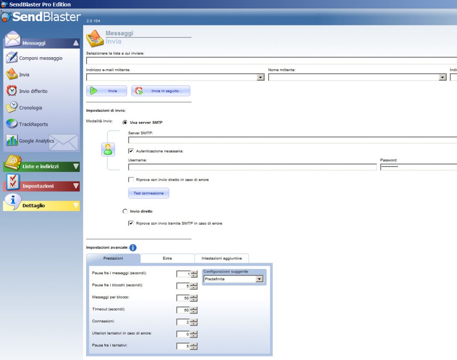Expand the Liste e indirizzi section
The width and height of the screenshot is (457, 360).
(x=76, y=166)
